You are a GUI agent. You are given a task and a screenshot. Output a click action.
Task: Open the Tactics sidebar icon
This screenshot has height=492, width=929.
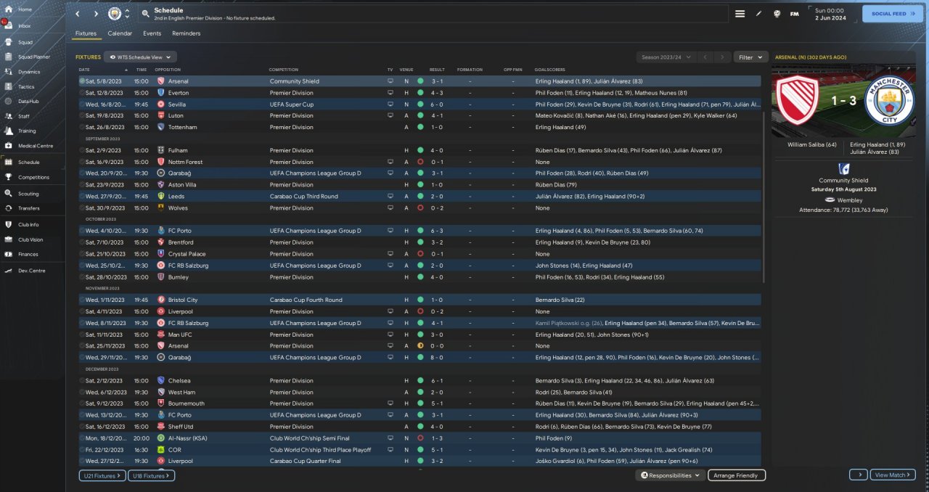[9, 86]
